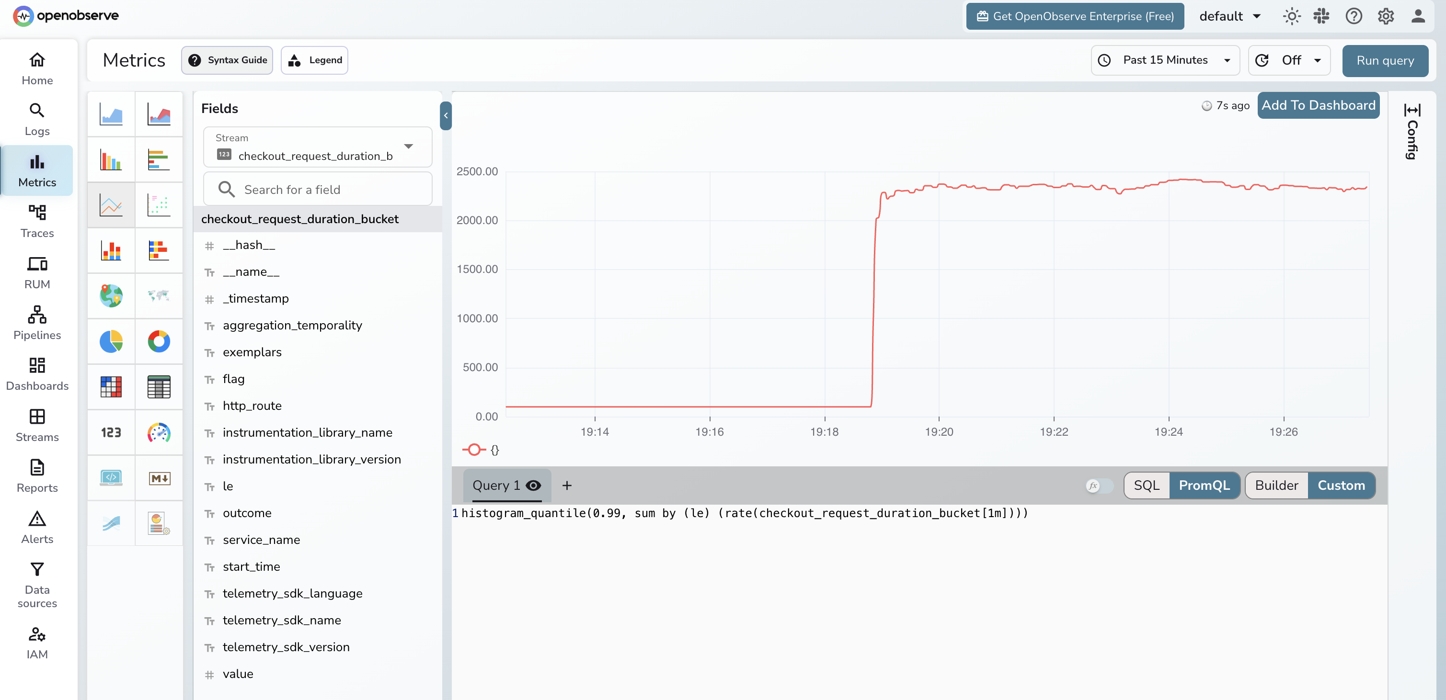Select the 123 metric text chart

(111, 432)
